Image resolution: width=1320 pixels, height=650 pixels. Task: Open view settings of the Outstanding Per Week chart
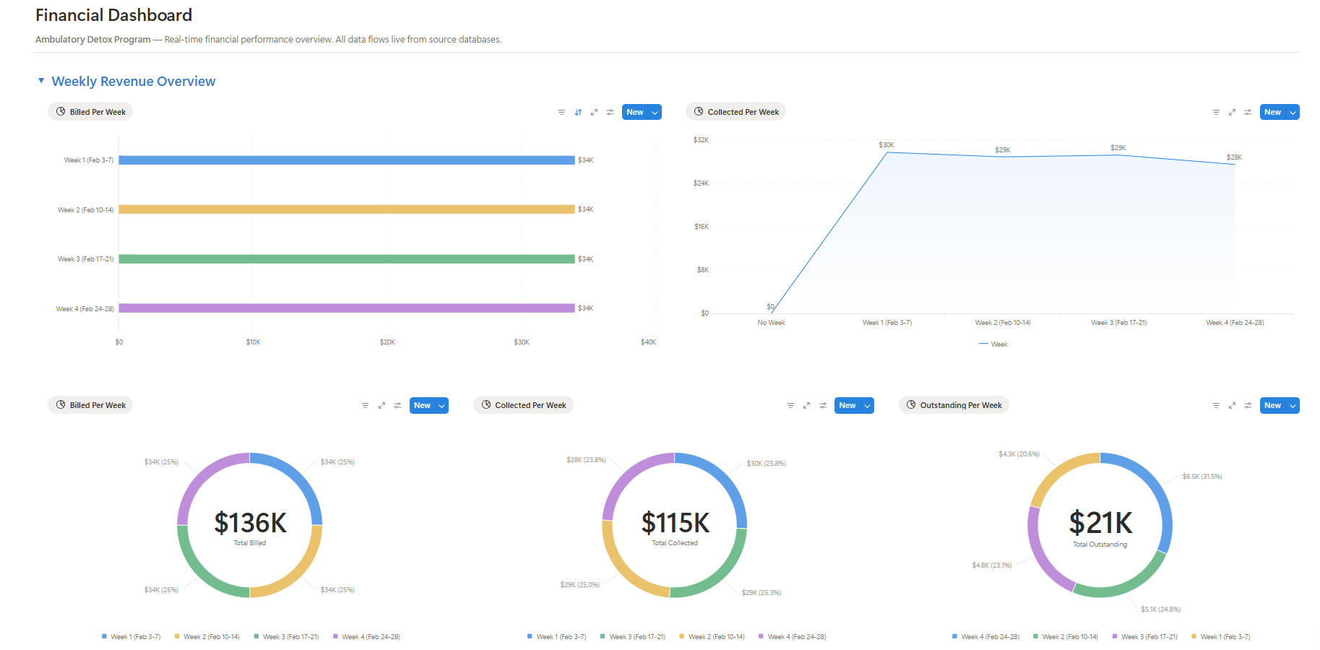click(x=1248, y=406)
